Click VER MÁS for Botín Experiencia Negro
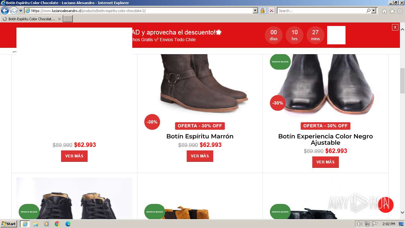405x228 pixels. 326,162
